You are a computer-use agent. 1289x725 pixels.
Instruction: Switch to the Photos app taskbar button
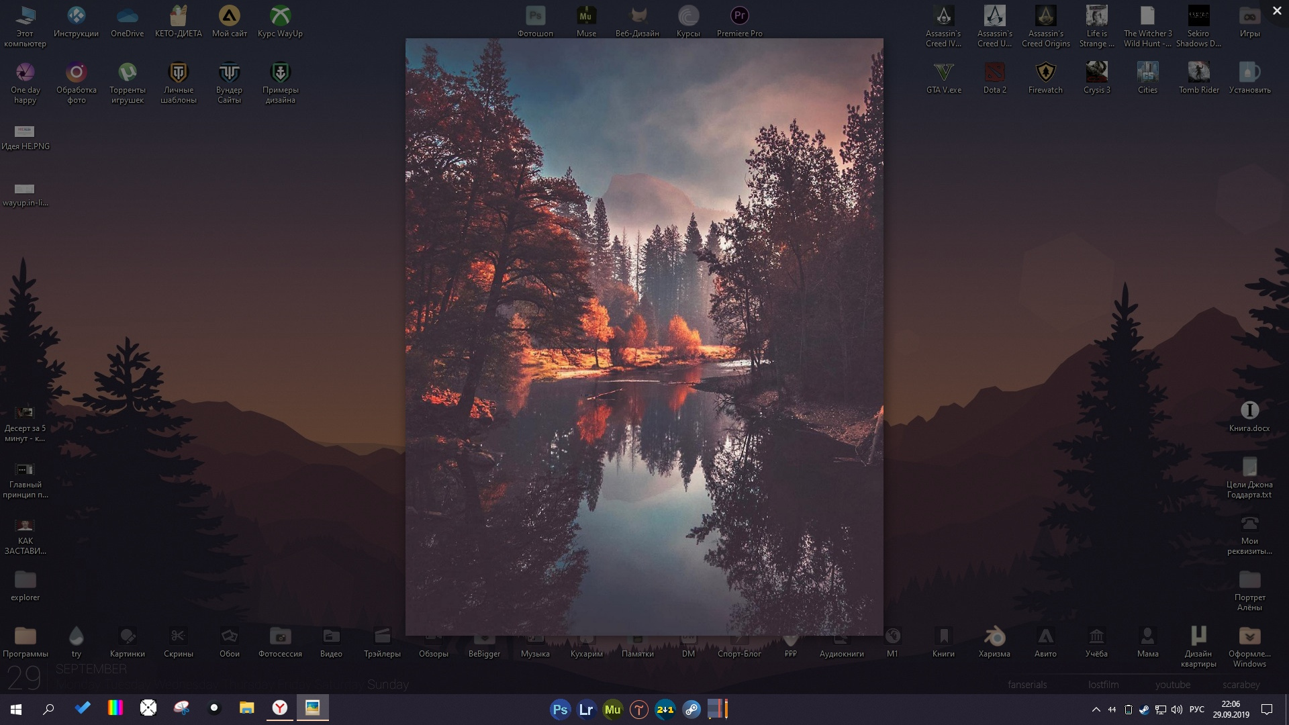point(313,708)
